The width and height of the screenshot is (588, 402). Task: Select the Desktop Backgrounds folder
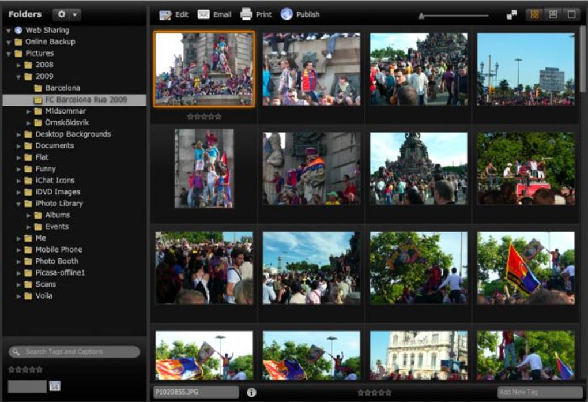point(67,134)
